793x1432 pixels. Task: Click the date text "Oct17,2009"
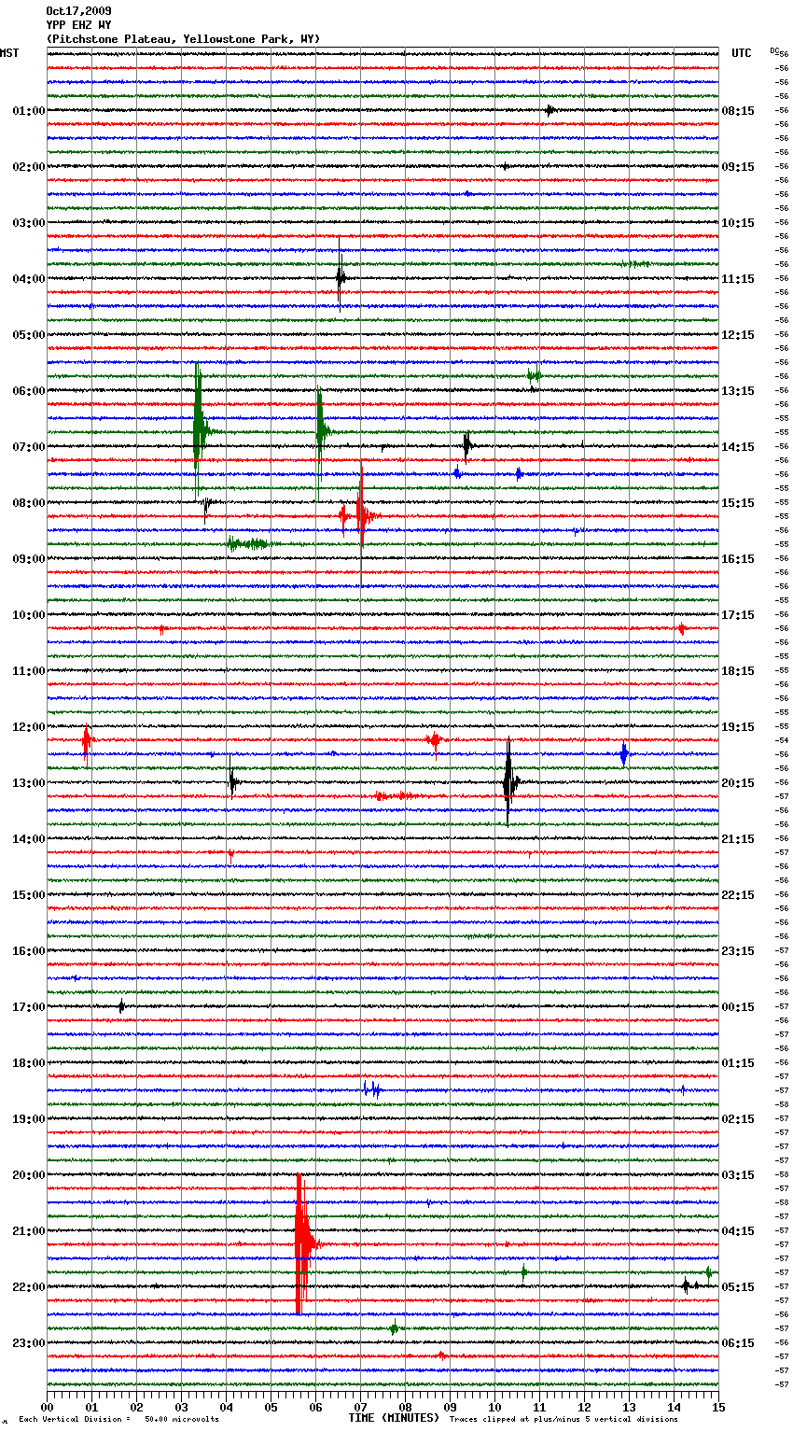tap(78, 11)
